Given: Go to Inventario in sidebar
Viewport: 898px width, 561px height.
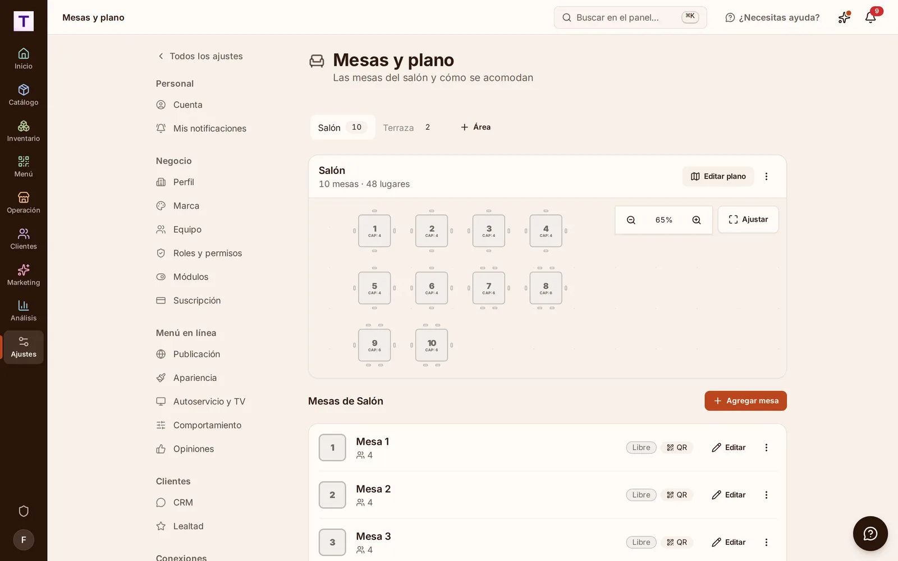Looking at the screenshot, I should 24,131.
